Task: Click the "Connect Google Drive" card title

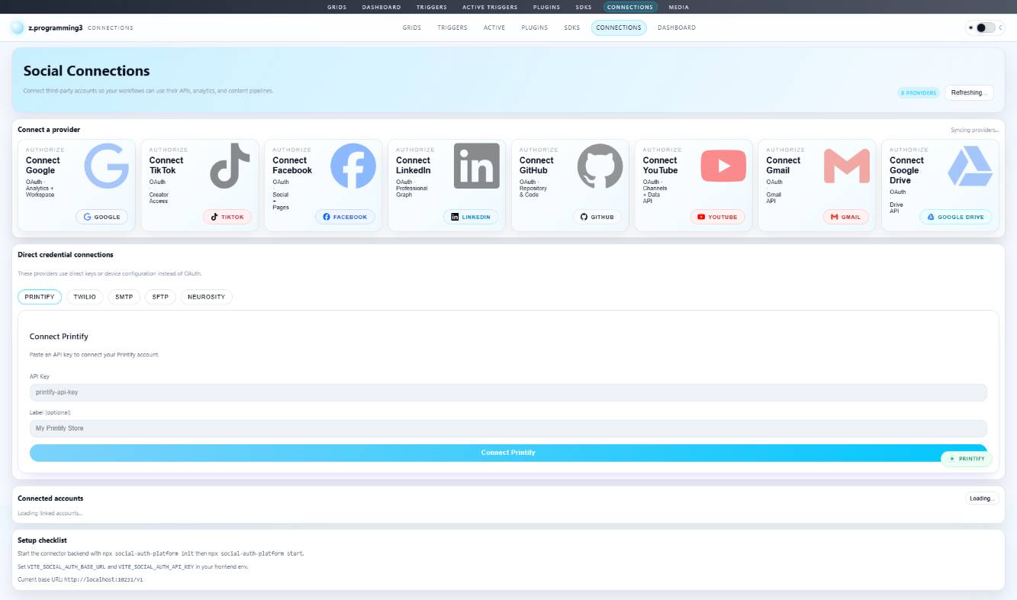Action: (x=906, y=170)
